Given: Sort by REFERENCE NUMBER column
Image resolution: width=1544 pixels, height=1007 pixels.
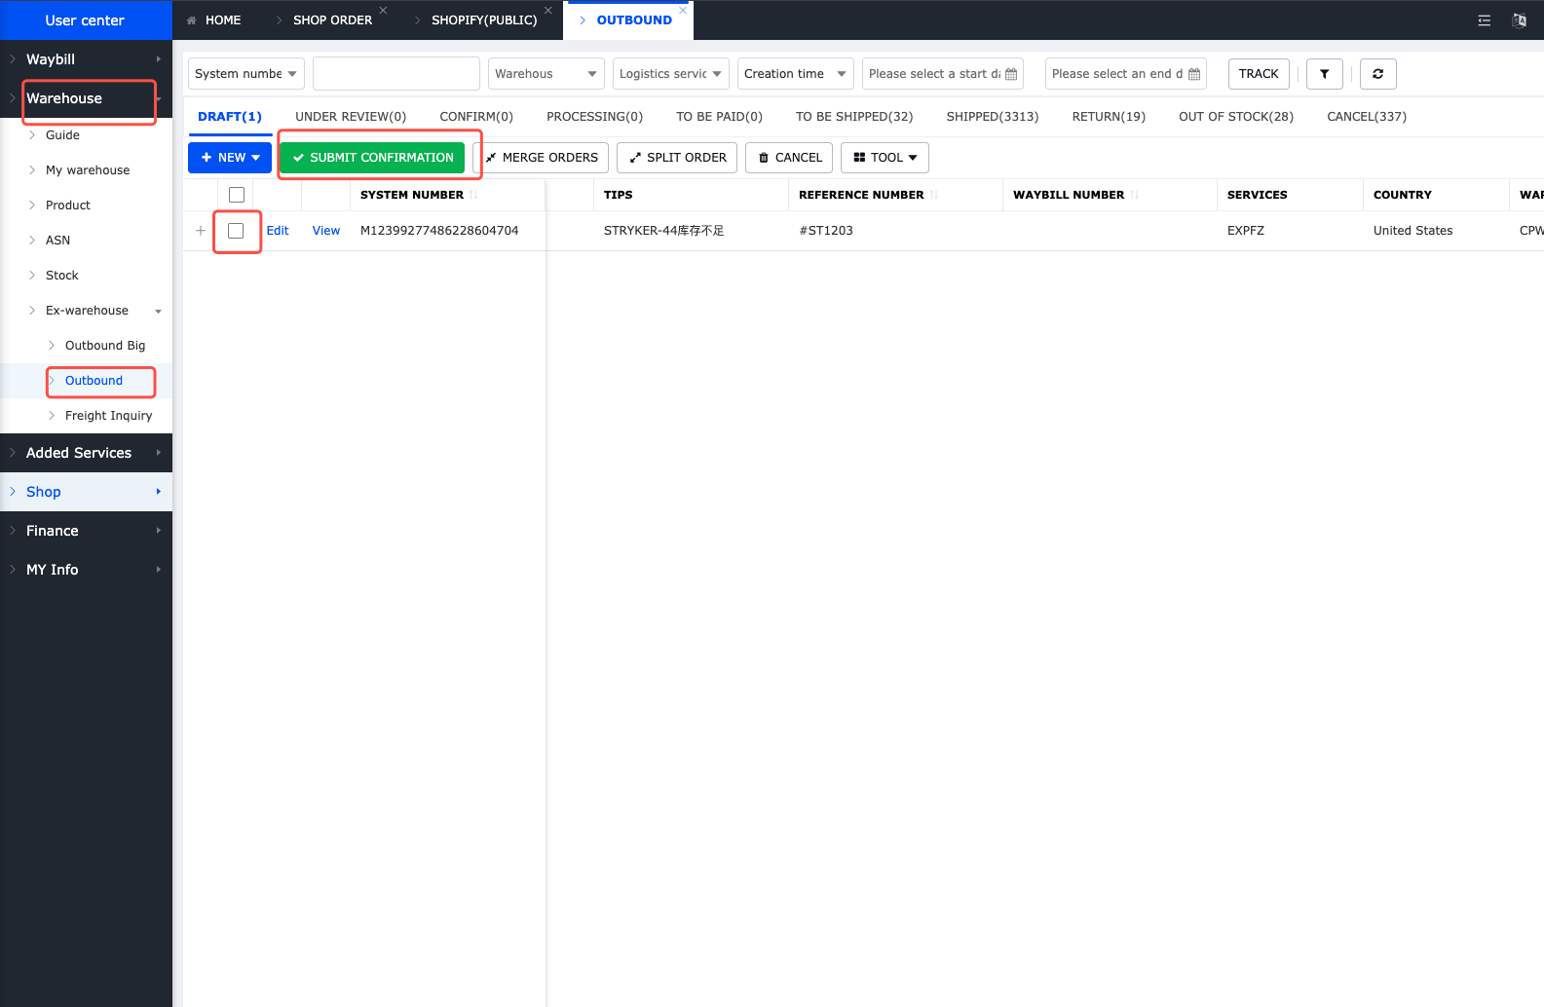Looking at the screenshot, I should coord(934,195).
